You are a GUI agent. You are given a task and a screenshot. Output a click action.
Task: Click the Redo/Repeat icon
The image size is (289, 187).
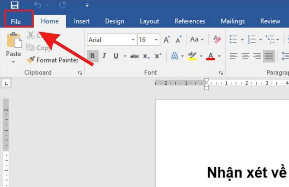tap(62, 5)
